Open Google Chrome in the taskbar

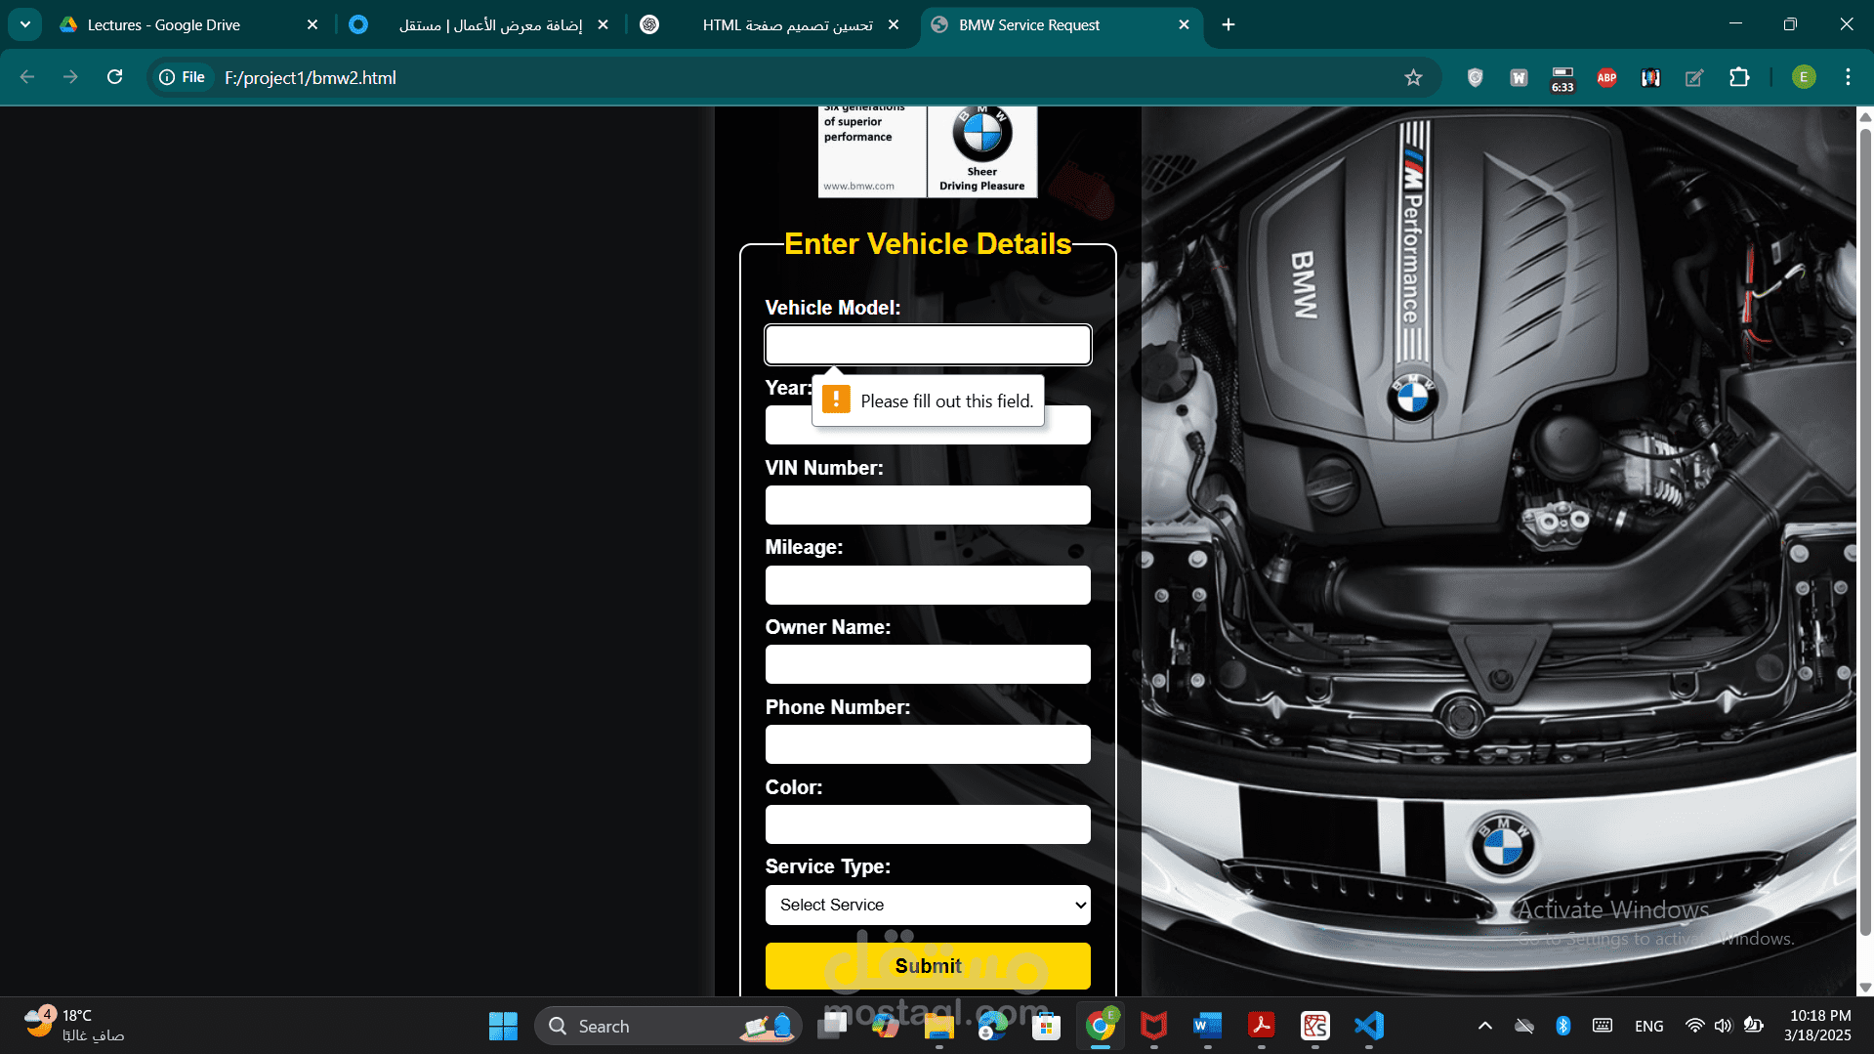[x=1101, y=1026]
